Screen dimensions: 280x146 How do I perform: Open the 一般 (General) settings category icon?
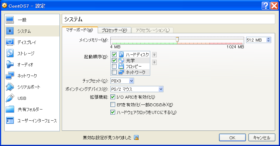click(x=10, y=20)
